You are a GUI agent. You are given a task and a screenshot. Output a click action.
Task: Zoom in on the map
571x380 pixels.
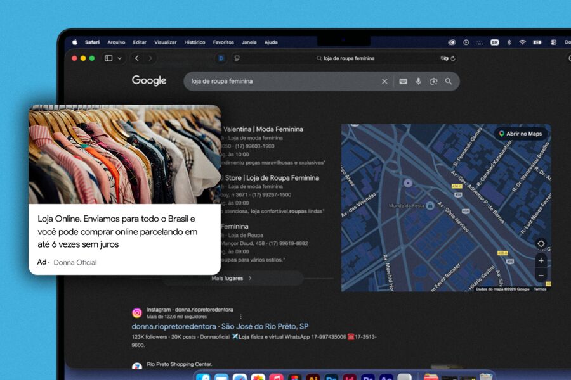point(541,260)
